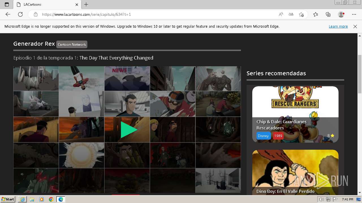Open the clock showing 7:41 PM
This screenshot has width=362, height=203.
tap(347, 199)
